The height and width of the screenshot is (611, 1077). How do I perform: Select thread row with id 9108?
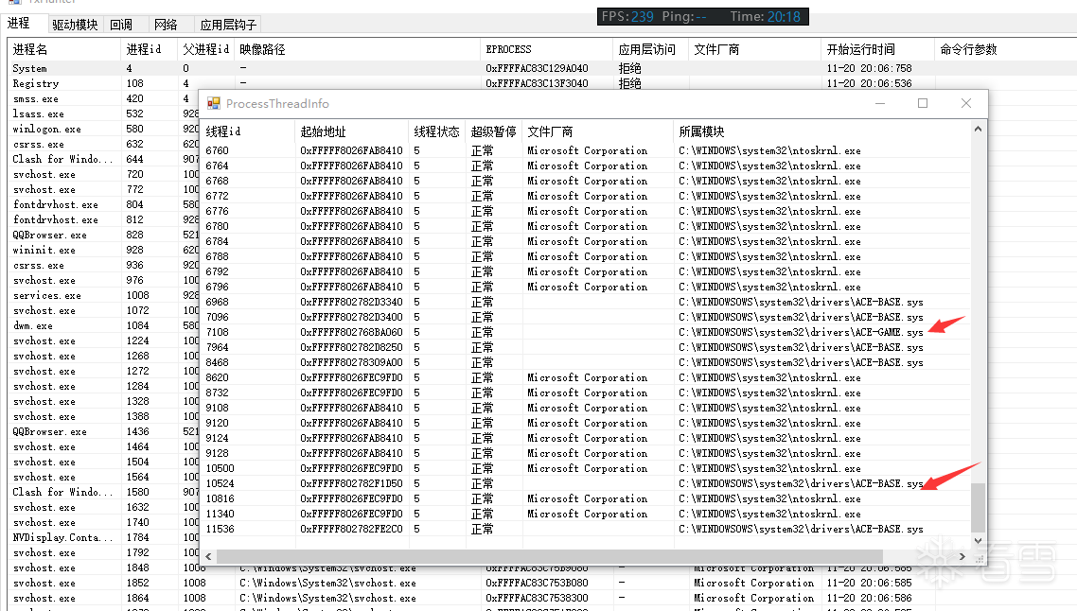(x=585, y=408)
